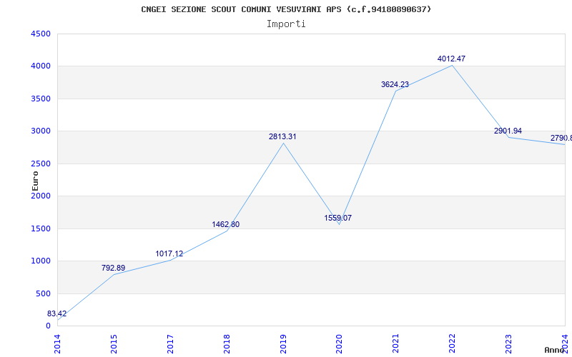Click the 2901.94 data label

click(508, 131)
